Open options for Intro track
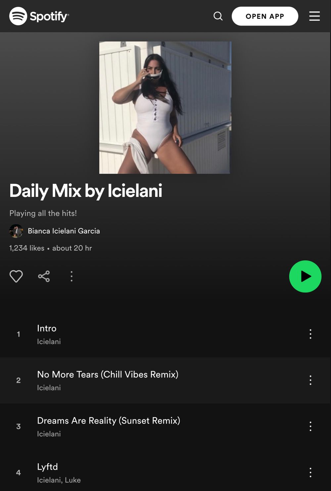331x491 pixels. coord(310,334)
